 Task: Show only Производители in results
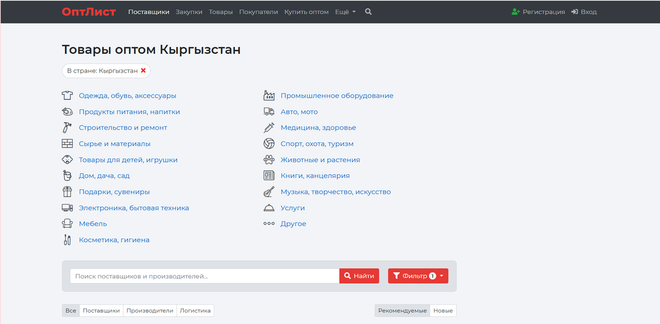(150, 311)
